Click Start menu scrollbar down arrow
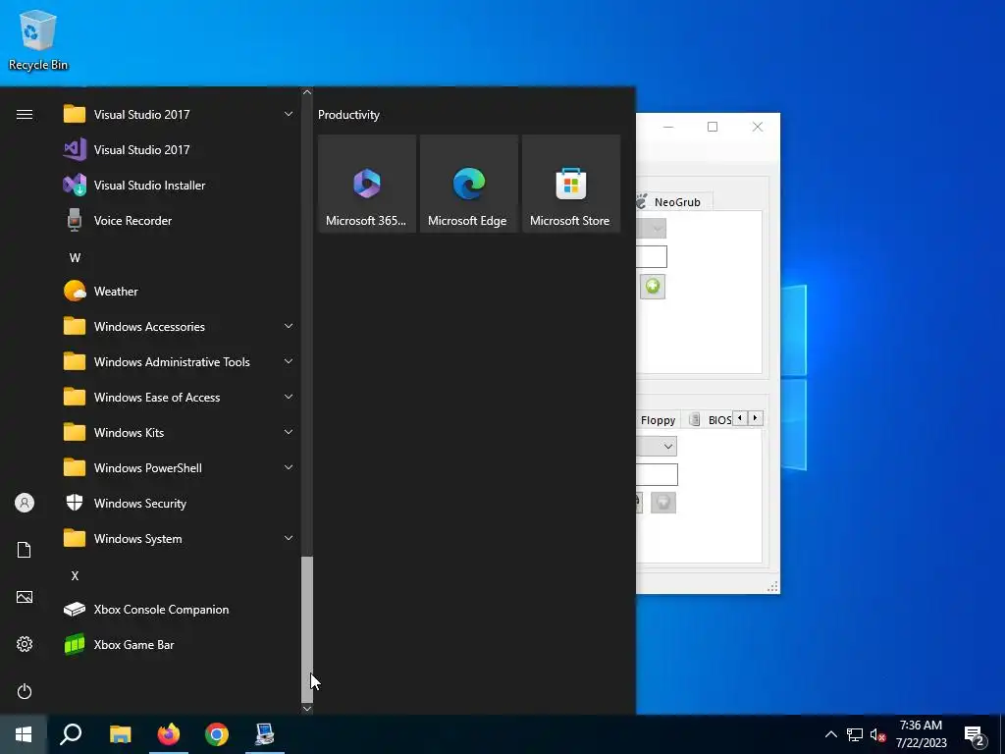Screen dimensions: 1005x754 307,709
